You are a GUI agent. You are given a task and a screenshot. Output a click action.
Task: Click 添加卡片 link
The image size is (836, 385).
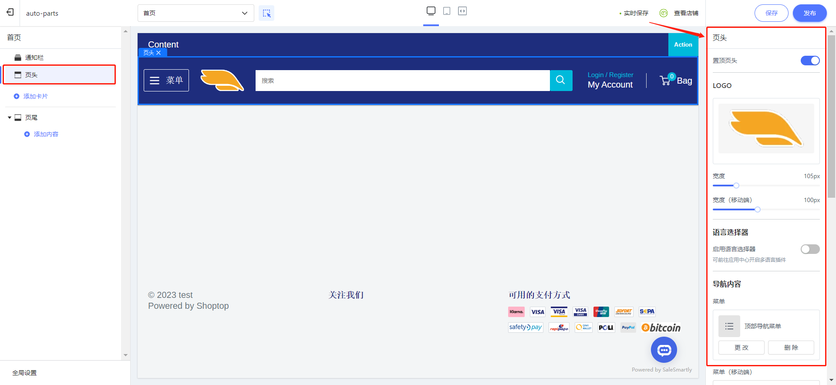click(35, 96)
